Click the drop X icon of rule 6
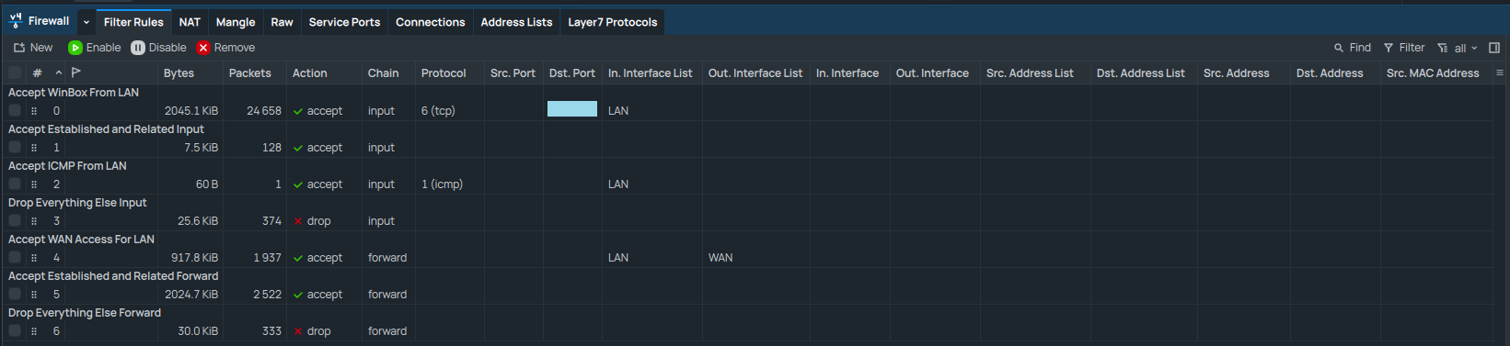This screenshot has width=1510, height=346. tap(298, 331)
